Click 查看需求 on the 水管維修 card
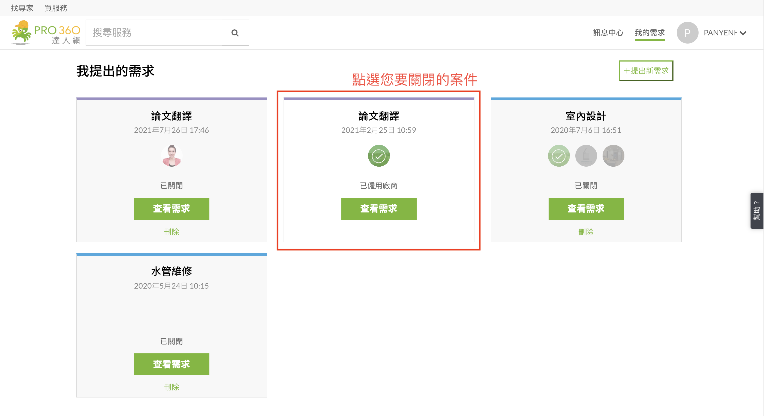Viewport: 764px width, 416px height. 172,364
